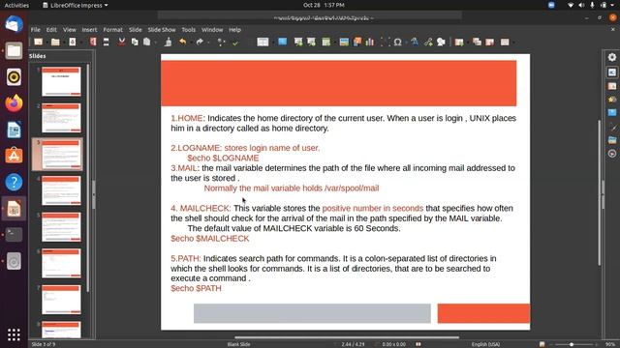Cut the selection with the scissors icon
The image size is (620, 348).
point(122,42)
